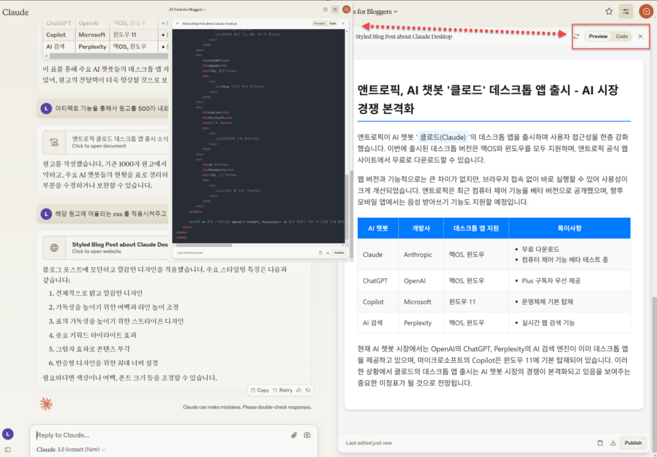This screenshot has width=657, height=457.
Task: Click the 개발사 column header in the preview table
Action: [421, 228]
